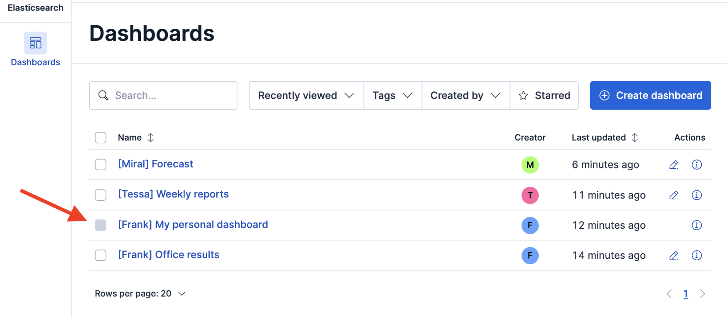Select all dashboards with header checkbox
The height and width of the screenshot is (318, 727).
[x=100, y=138]
